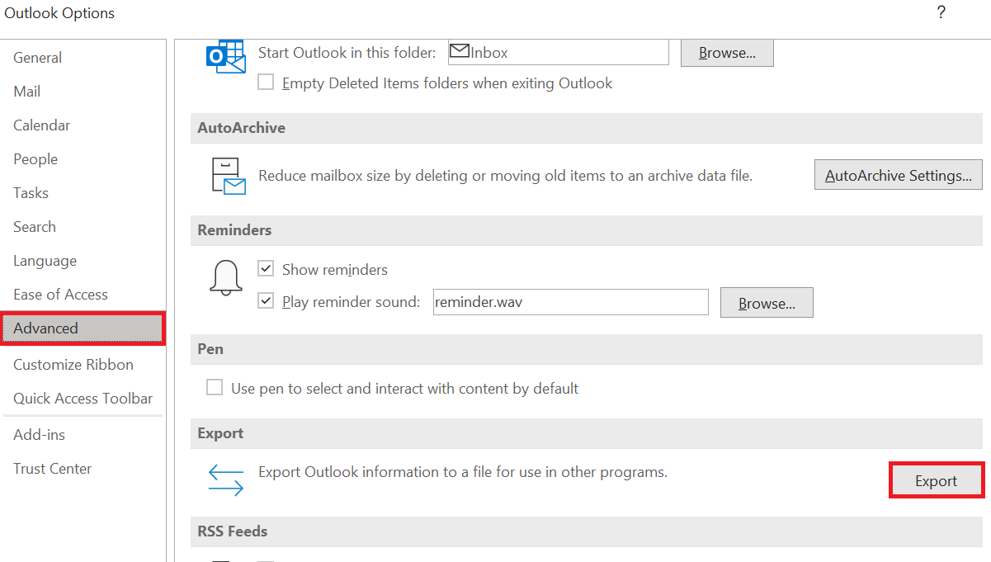Click the AutoArchive file cabinet icon
Image resolution: width=991 pixels, height=562 pixels.
point(229,176)
